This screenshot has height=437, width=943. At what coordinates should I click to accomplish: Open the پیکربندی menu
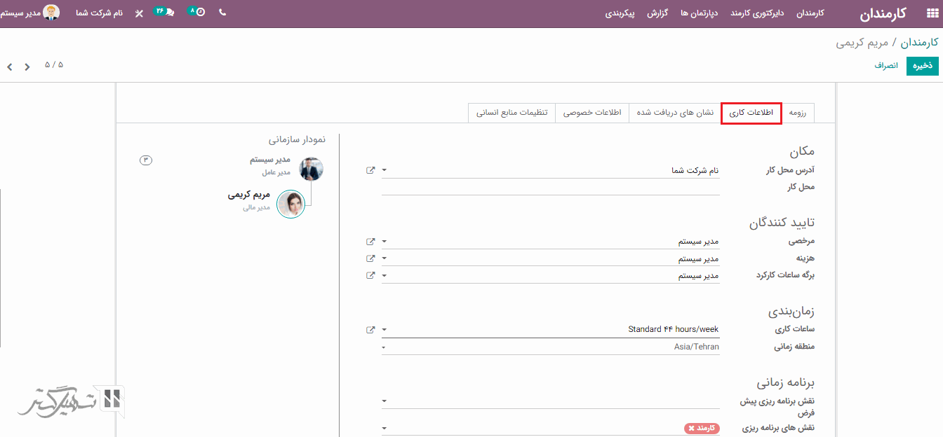click(x=620, y=13)
